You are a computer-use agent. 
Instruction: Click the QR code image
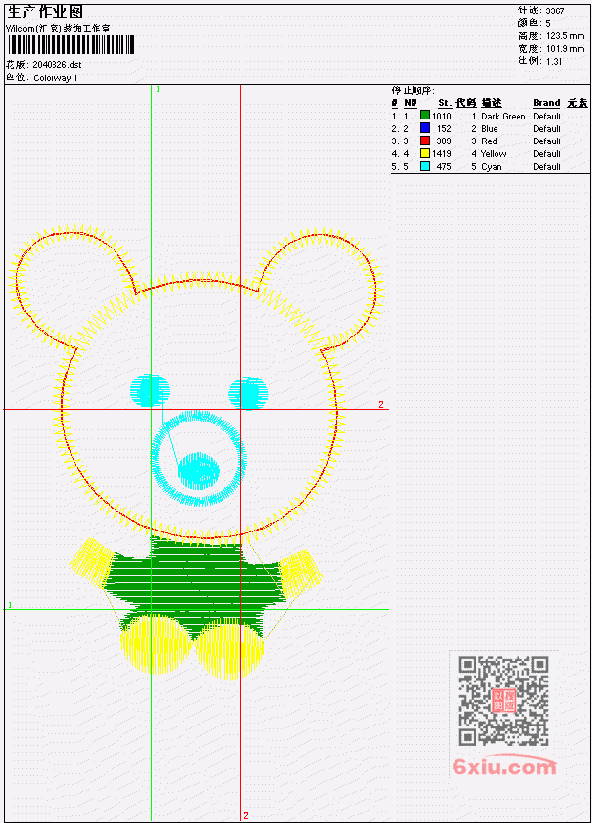503,701
